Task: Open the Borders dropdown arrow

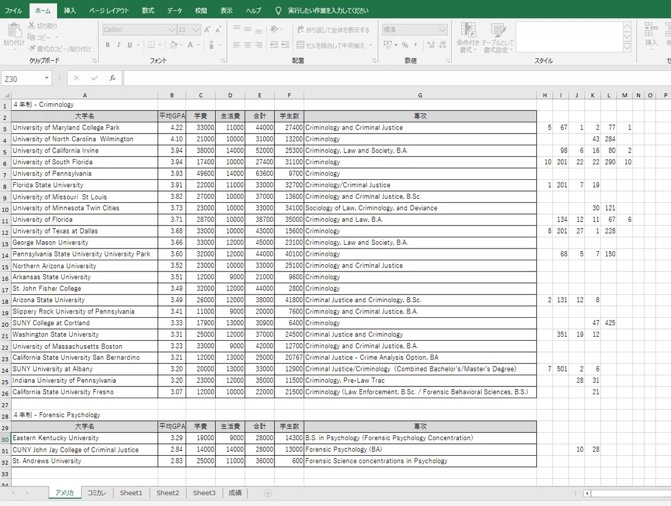Action: click(x=160, y=45)
